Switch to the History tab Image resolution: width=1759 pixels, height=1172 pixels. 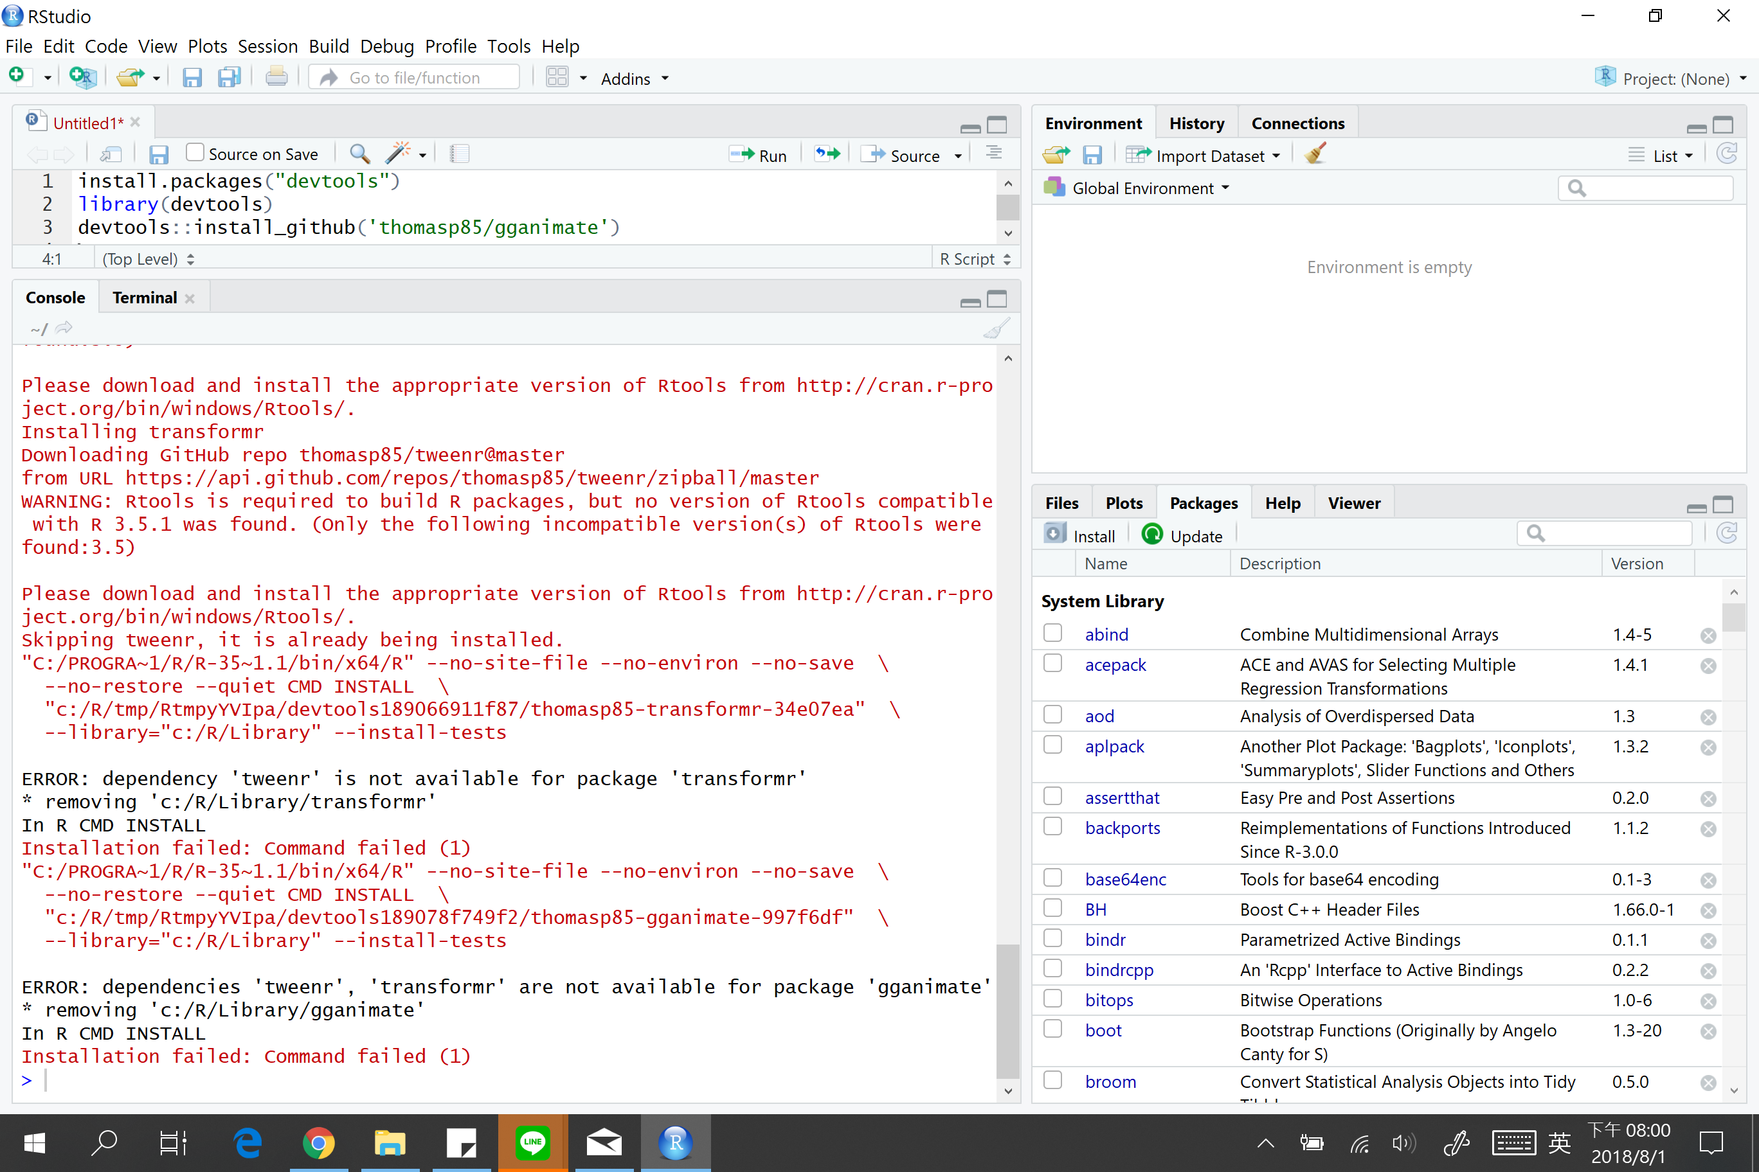[1196, 123]
